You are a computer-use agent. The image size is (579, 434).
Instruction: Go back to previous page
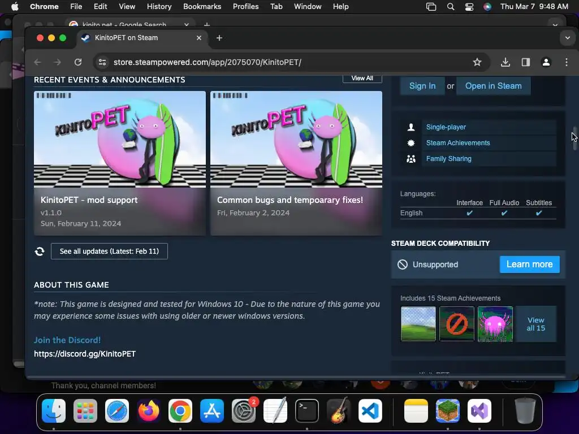coord(37,62)
